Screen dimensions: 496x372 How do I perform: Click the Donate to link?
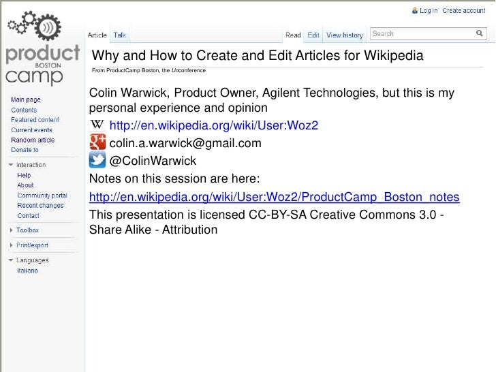tap(25, 150)
